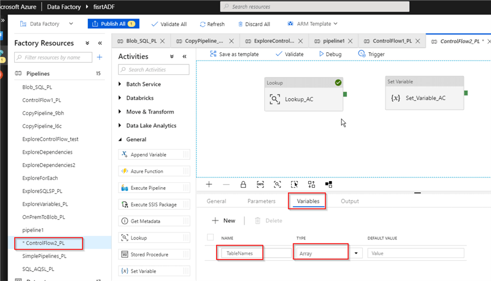The width and height of the screenshot is (491, 281).
Task: Select the Append Variable activity
Action: [x=154, y=154]
